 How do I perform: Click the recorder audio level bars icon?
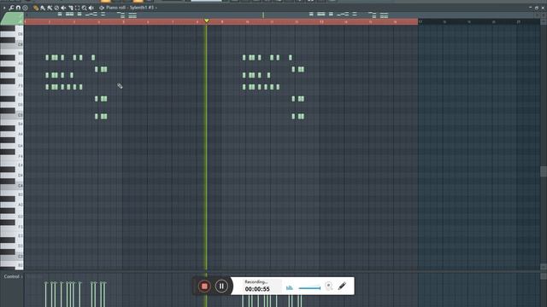(290, 287)
